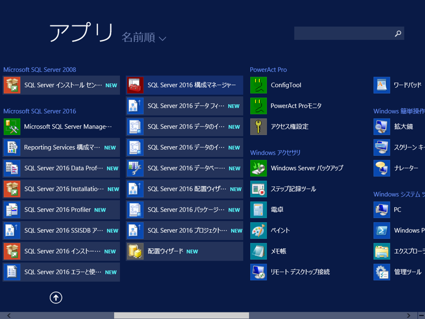Viewport: 425px width, 319px height.
Task: Launch Windows PowerShell icon
Action: (382, 231)
